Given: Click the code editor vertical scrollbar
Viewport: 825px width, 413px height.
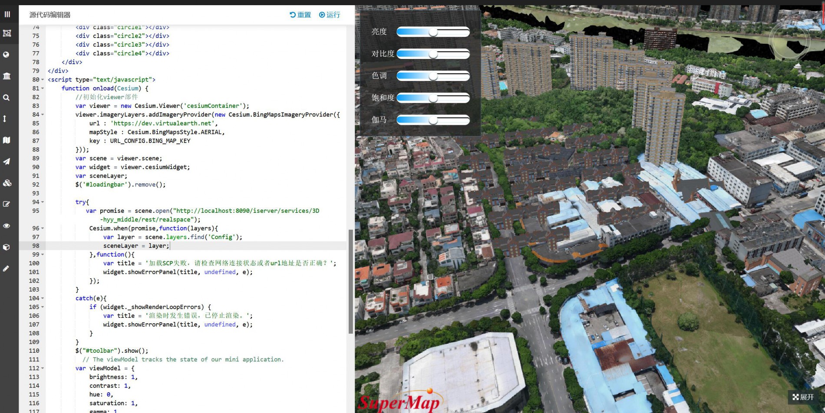Looking at the screenshot, I should pyautogui.click(x=350, y=282).
